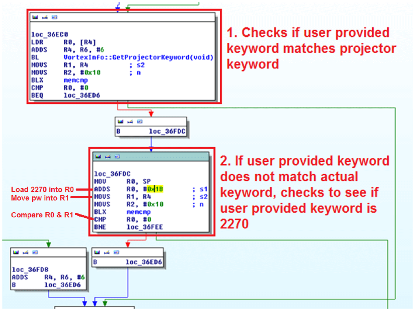Click the third header icon of loc_36FDC node
The width and height of the screenshot is (415, 311).
[x=117, y=157]
